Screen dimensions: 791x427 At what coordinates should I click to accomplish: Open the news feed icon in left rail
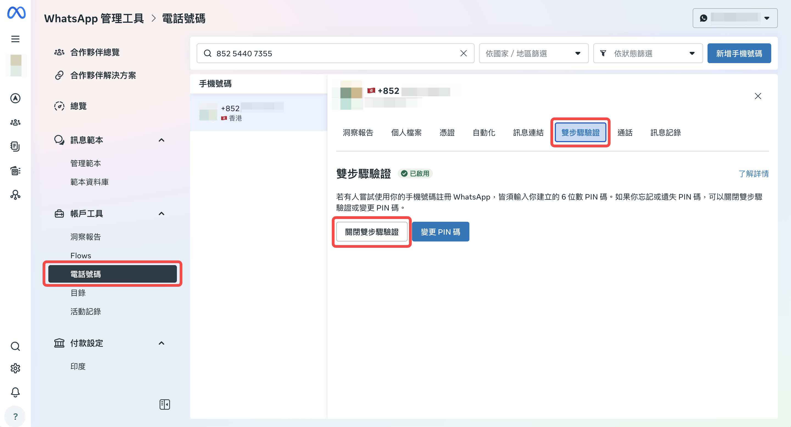(x=15, y=171)
